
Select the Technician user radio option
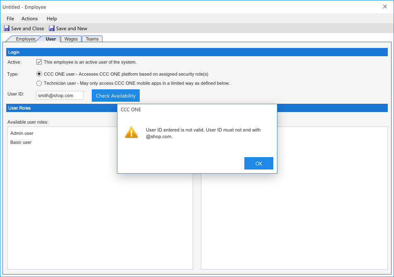point(39,83)
